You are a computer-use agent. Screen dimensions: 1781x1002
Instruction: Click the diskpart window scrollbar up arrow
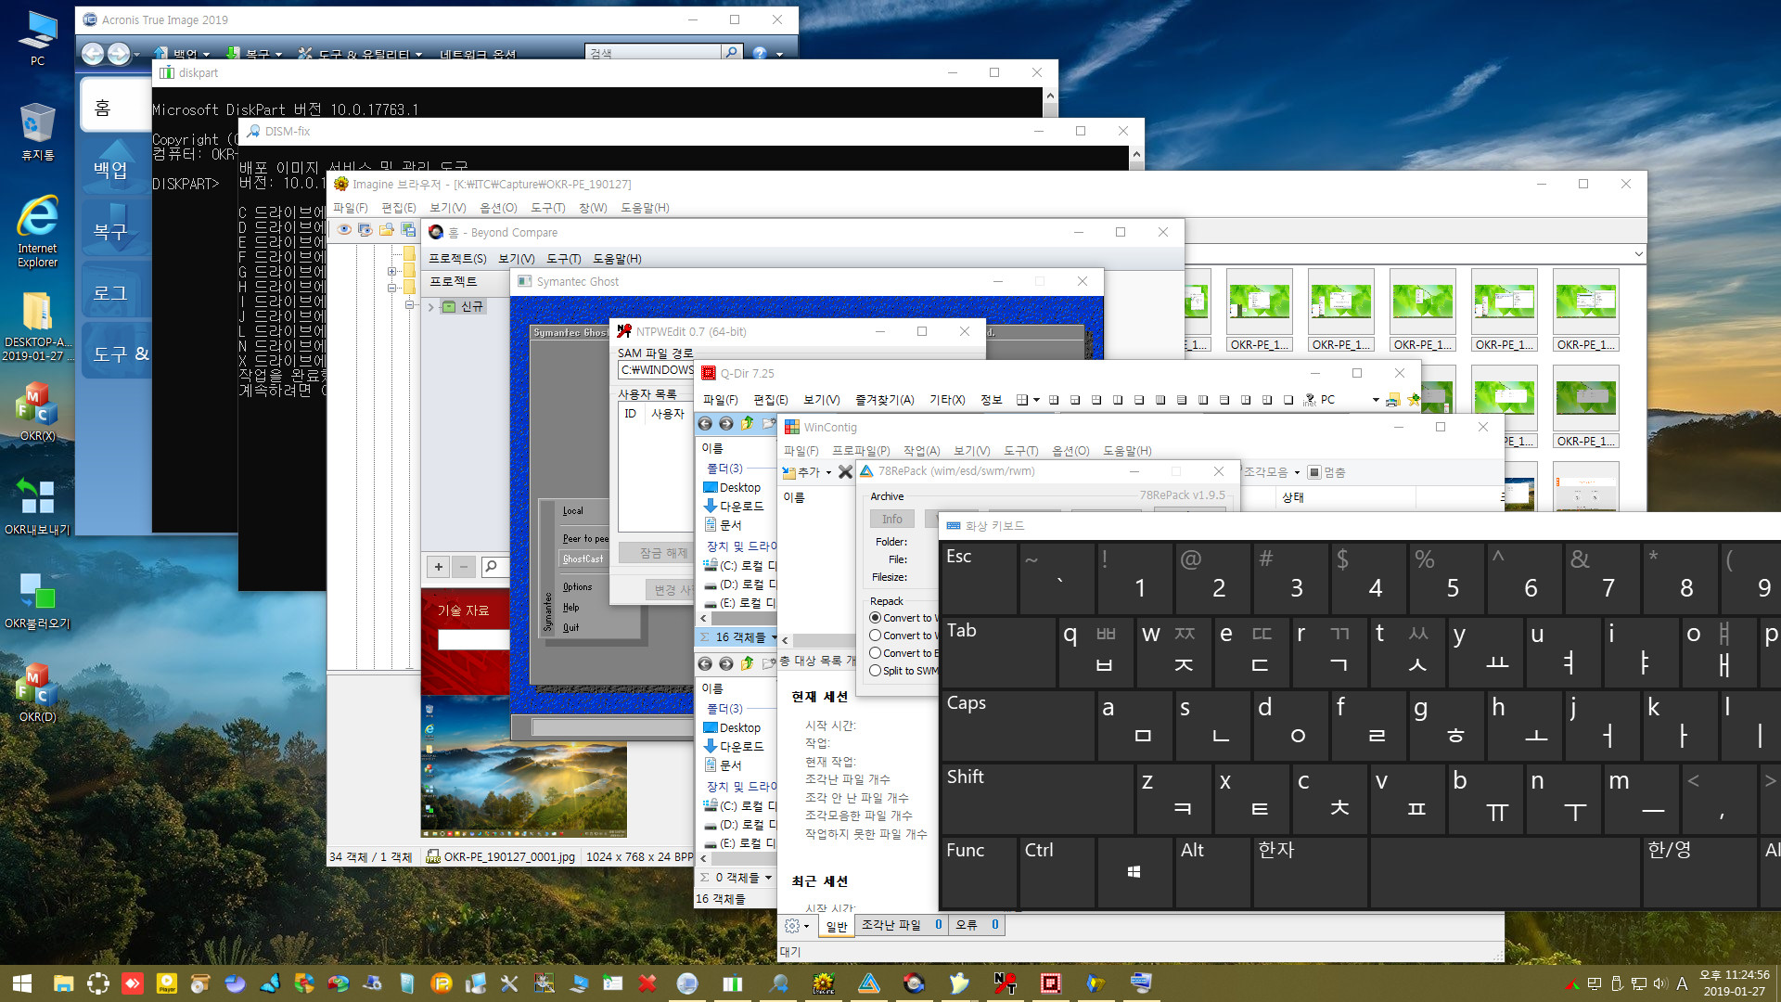1050,96
